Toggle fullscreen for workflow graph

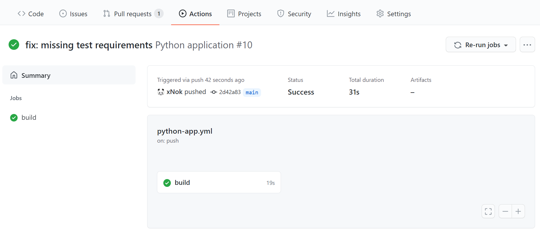coord(488,211)
